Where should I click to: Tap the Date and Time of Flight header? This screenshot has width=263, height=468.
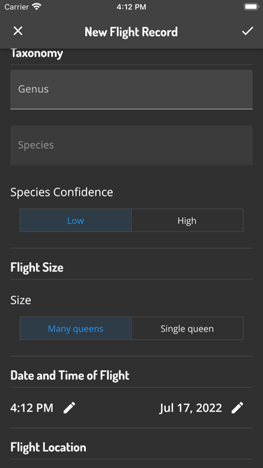coord(70,375)
